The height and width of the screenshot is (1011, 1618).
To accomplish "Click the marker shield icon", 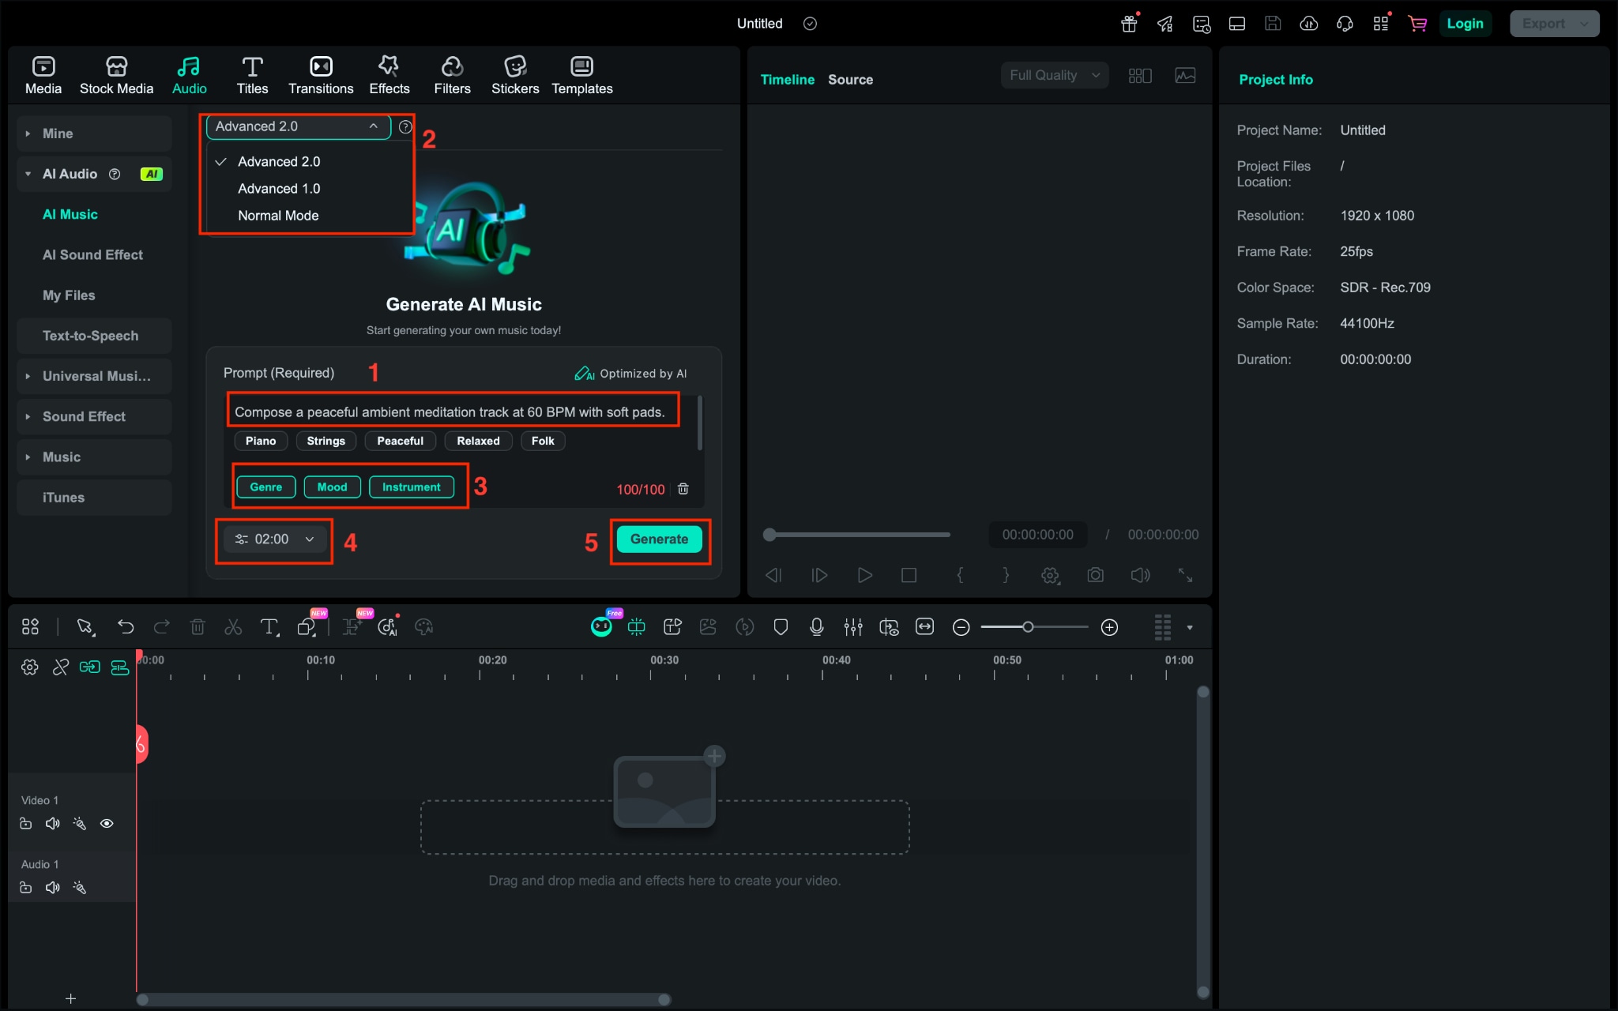I will coord(781,627).
